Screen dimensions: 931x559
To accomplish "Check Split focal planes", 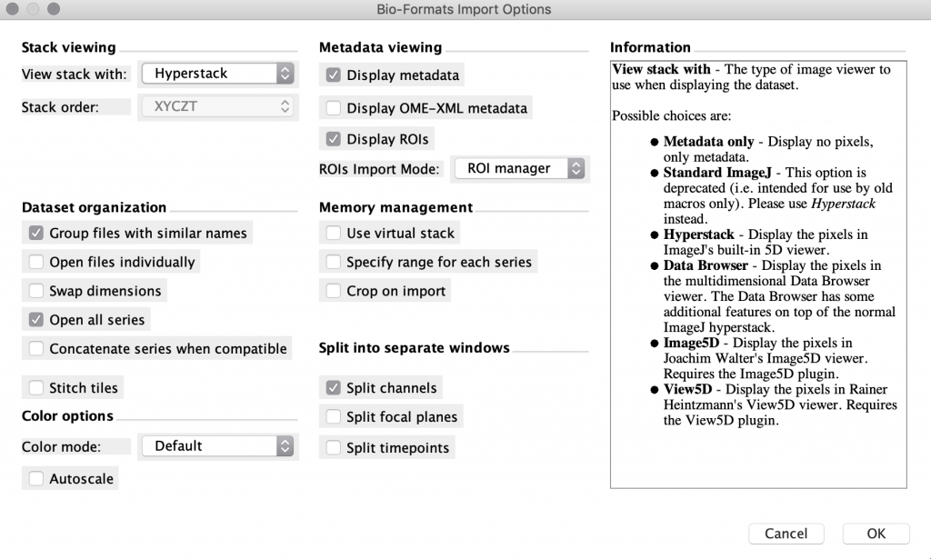I will coord(333,417).
